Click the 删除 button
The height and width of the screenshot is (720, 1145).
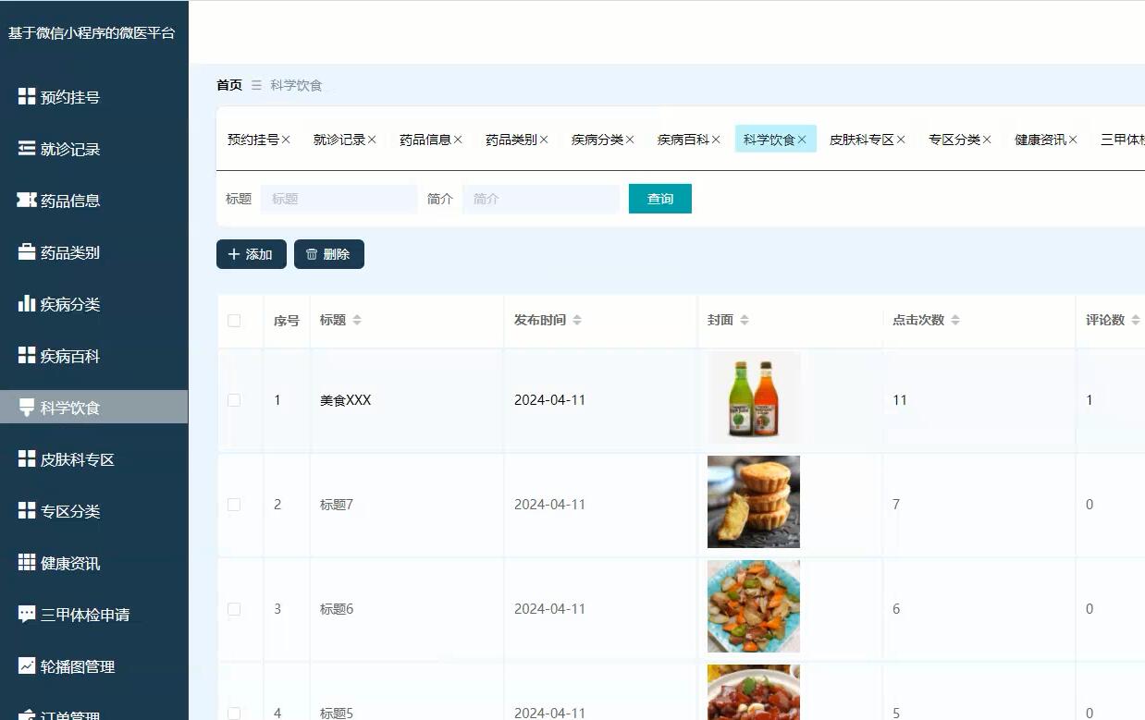click(x=328, y=254)
